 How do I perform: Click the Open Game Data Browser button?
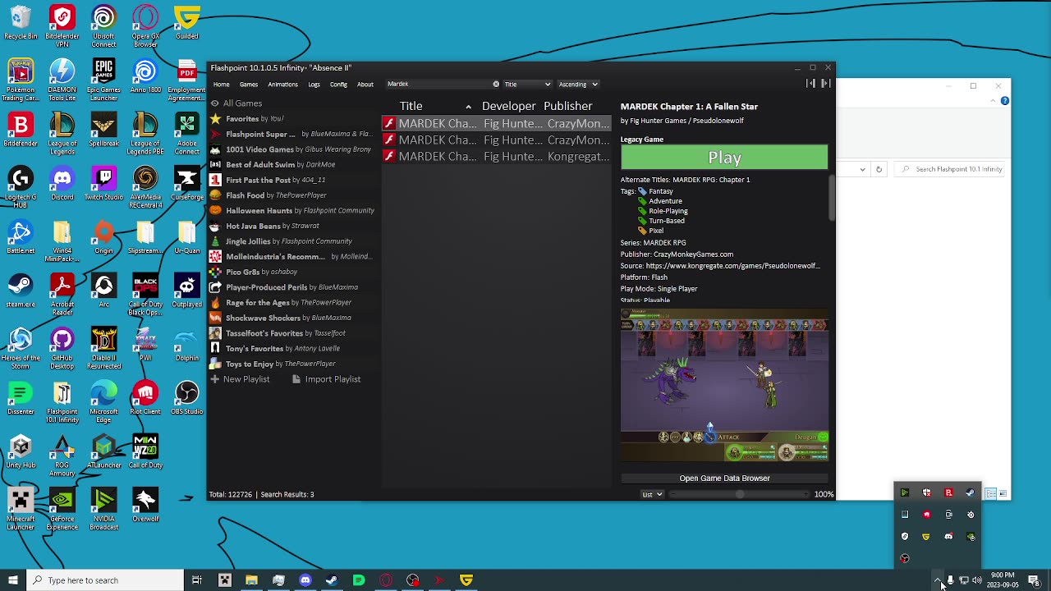724,478
